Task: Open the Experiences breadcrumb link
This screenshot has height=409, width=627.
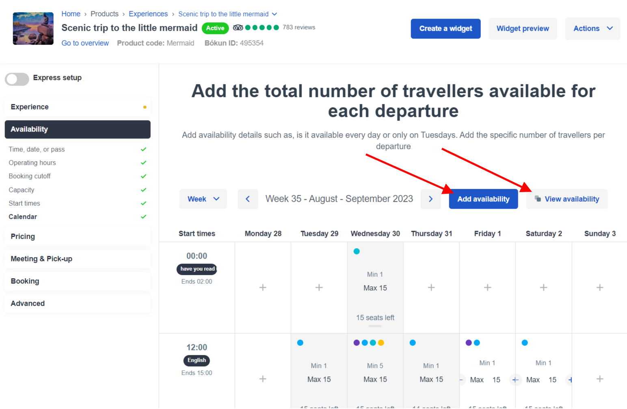Action: [x=148, y=14]
